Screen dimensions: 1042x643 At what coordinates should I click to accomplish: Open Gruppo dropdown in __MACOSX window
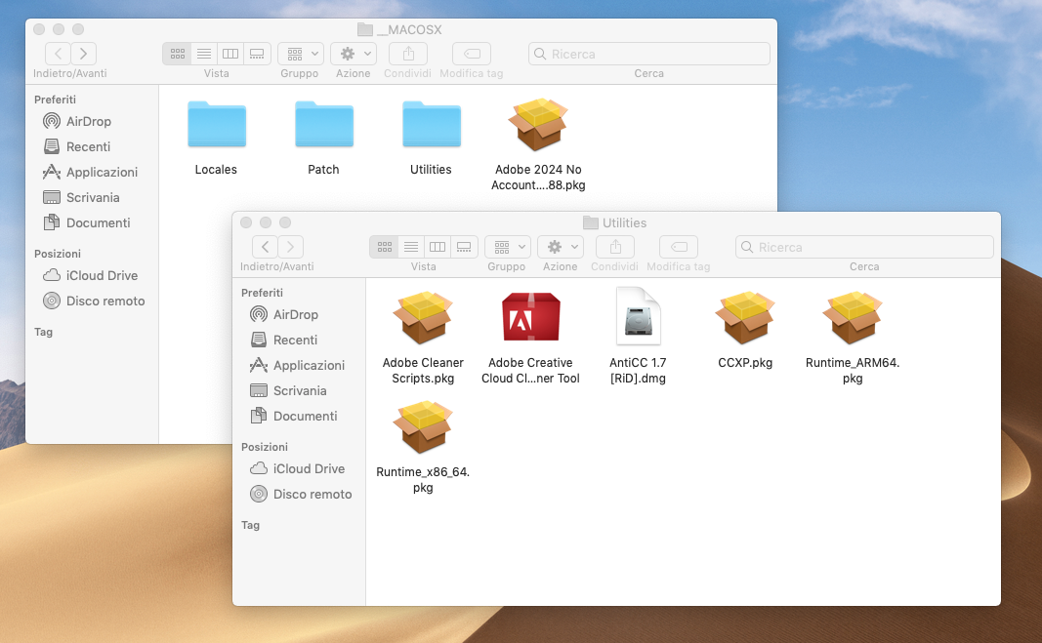coord(301,54)
